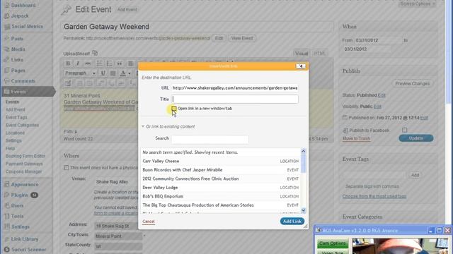
Task: Open the text color dropdown arrow
Action: coord(129,73)
